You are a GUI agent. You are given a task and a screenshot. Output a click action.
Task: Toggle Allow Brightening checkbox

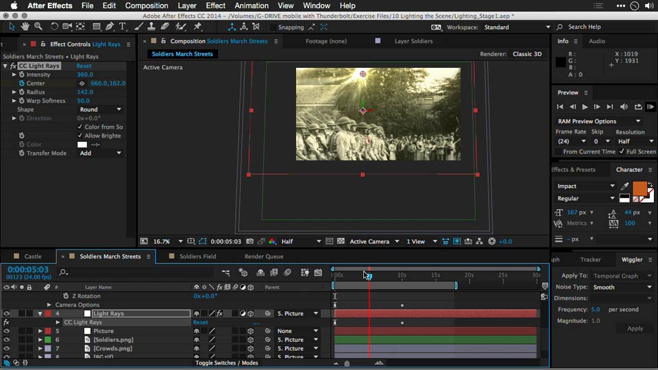tap(80, 136)
